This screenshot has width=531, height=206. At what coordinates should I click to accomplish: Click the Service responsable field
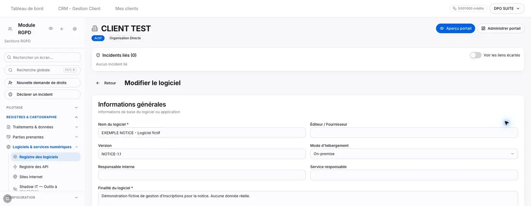point(414,175)
